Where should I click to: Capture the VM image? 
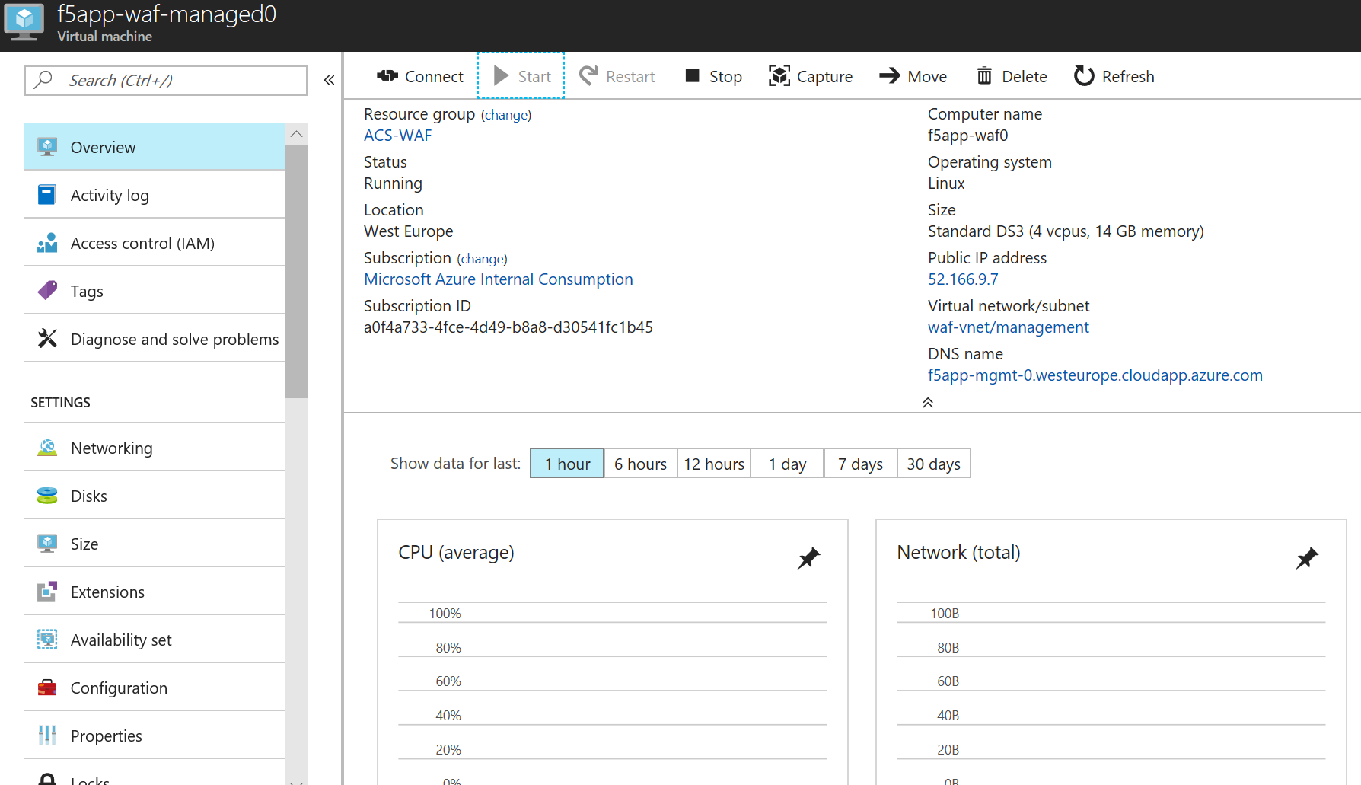[811, 76]
